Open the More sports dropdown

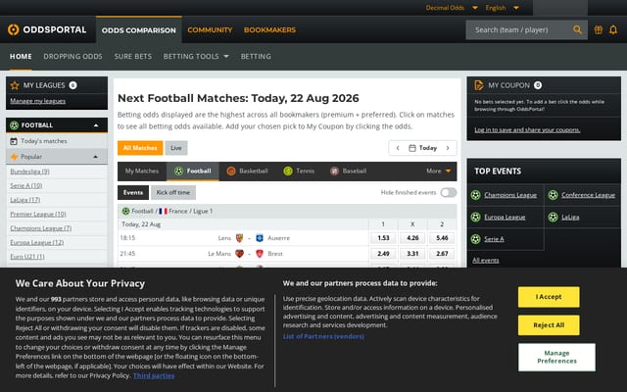(438, 171)
